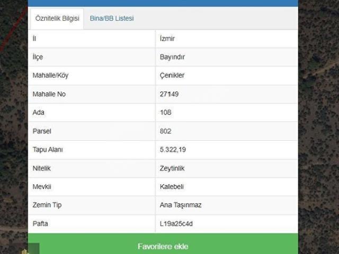339x254 pixels.
Task: Select the Bayındır district value
Action: pos(172,57)
